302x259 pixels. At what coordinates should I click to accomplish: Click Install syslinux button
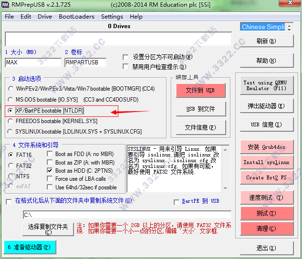[x=267, y=162]
